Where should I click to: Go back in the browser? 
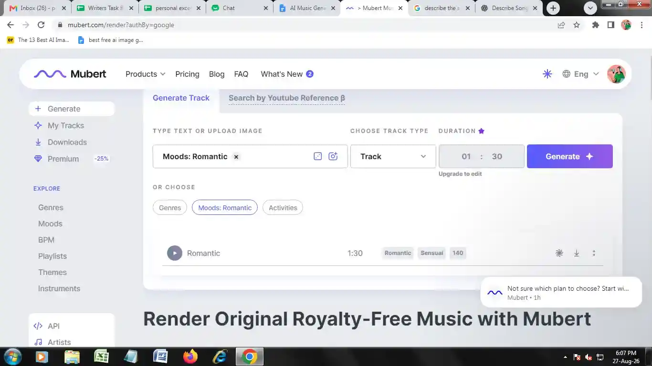tap(11, 25)
